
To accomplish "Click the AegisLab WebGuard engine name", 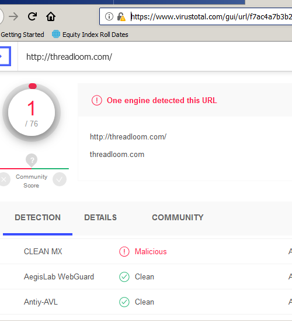I will [59, 277].
